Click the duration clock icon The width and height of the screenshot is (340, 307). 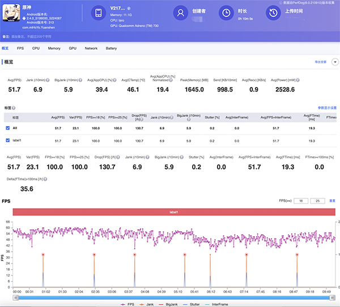coord(226,13)
